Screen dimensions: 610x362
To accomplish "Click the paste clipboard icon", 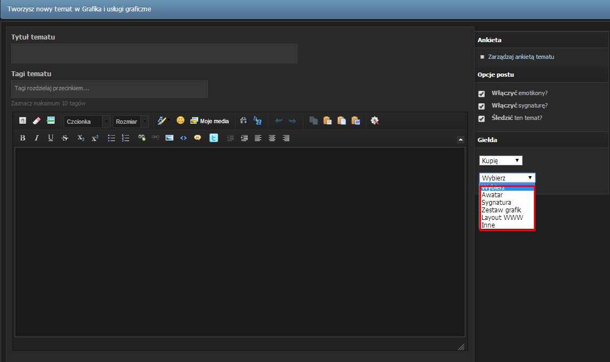I will (x=328, y=120).
